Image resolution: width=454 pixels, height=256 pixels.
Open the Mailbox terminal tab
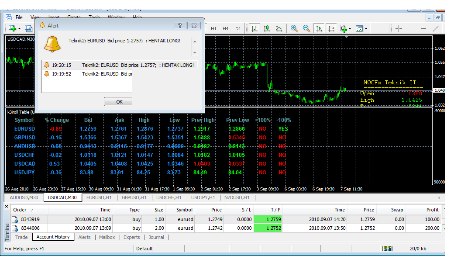[107, 237]
